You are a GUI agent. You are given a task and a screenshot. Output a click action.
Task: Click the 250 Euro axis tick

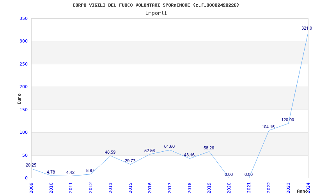[23, 64]
